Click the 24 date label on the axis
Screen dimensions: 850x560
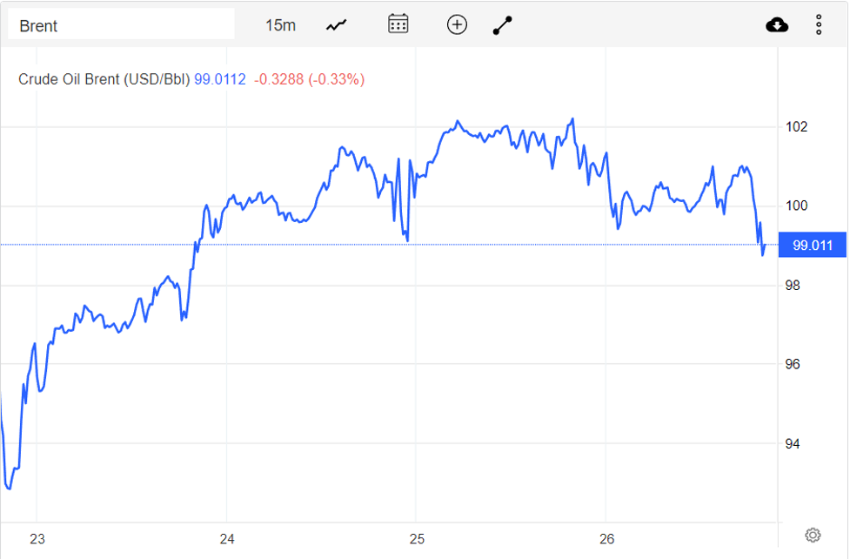[227, 539]
